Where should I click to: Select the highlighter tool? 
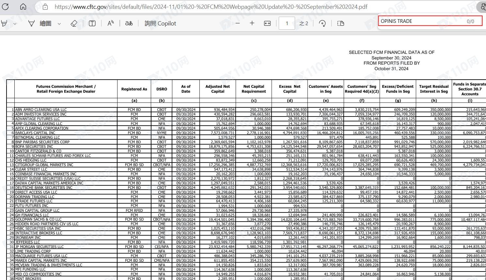pos(4,23)
